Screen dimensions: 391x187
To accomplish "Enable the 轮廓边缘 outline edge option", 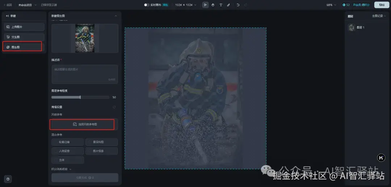I will 68,142.
